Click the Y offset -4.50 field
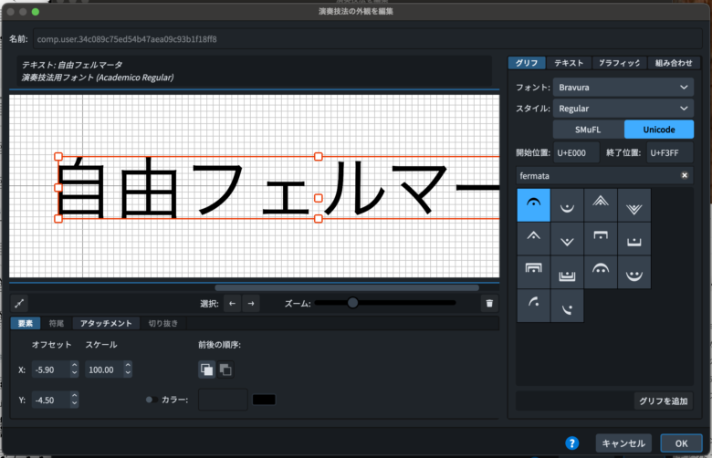 [51, 400]
